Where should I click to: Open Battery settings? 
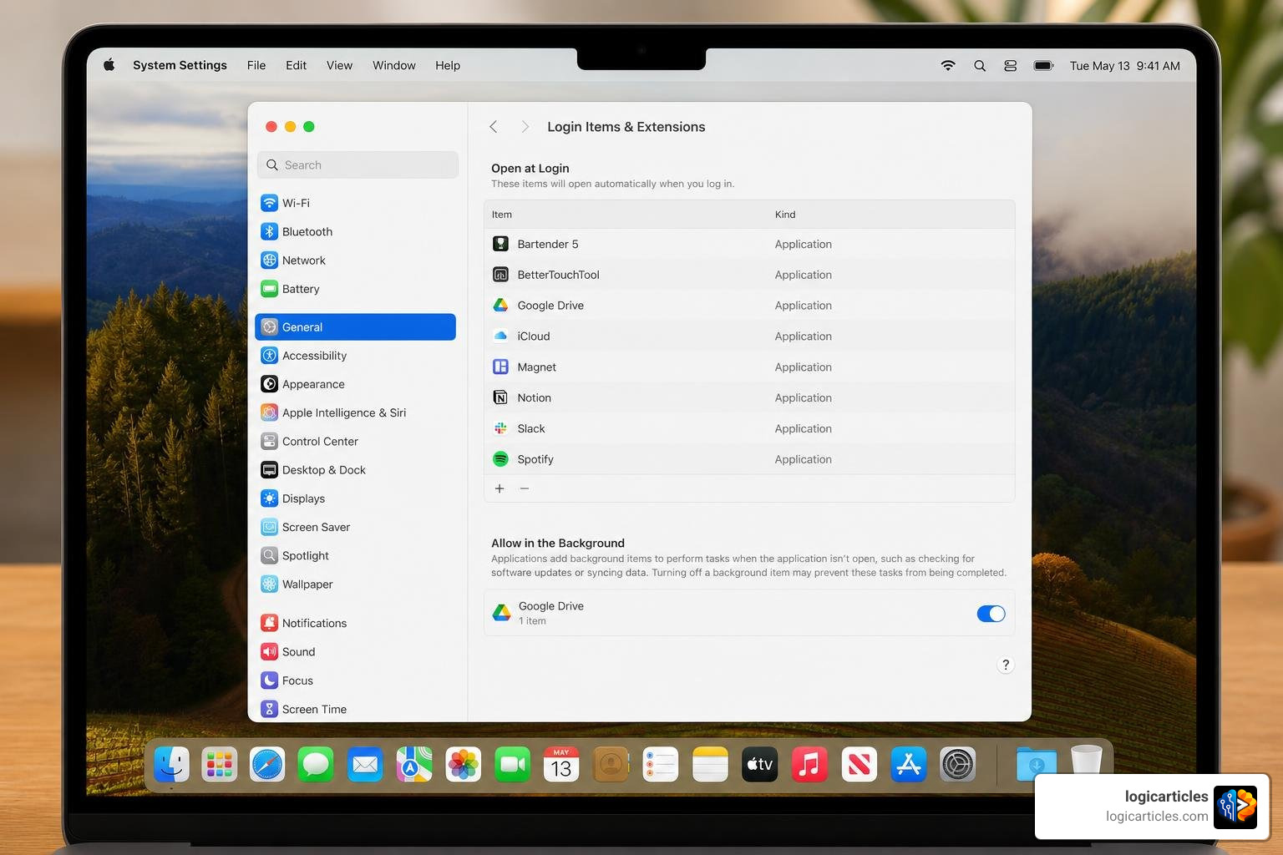(356, 289)
